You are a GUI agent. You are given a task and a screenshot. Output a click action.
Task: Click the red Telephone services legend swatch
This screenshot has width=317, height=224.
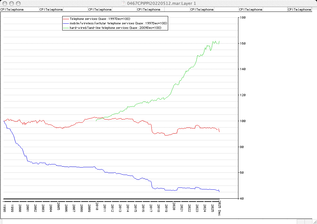66,19
